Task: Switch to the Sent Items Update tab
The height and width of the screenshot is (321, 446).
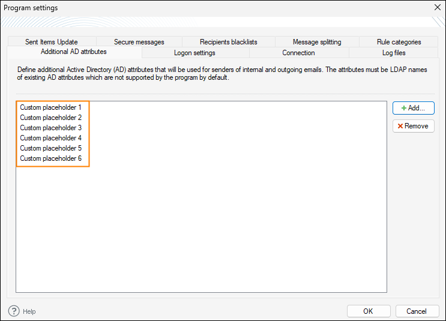Action: coord(52,42)
